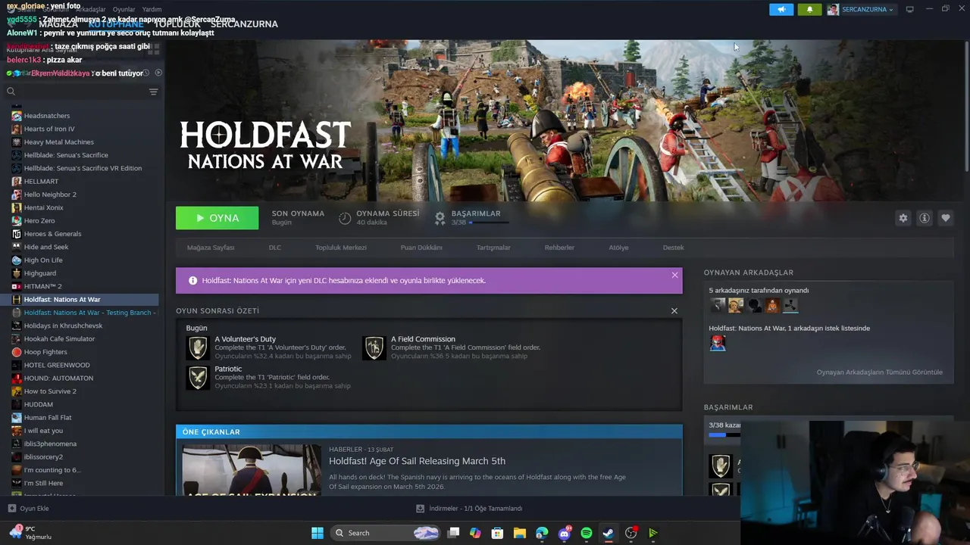Open the Destek tab
Screen dimensions: 970x545
[x=673, y=248]
